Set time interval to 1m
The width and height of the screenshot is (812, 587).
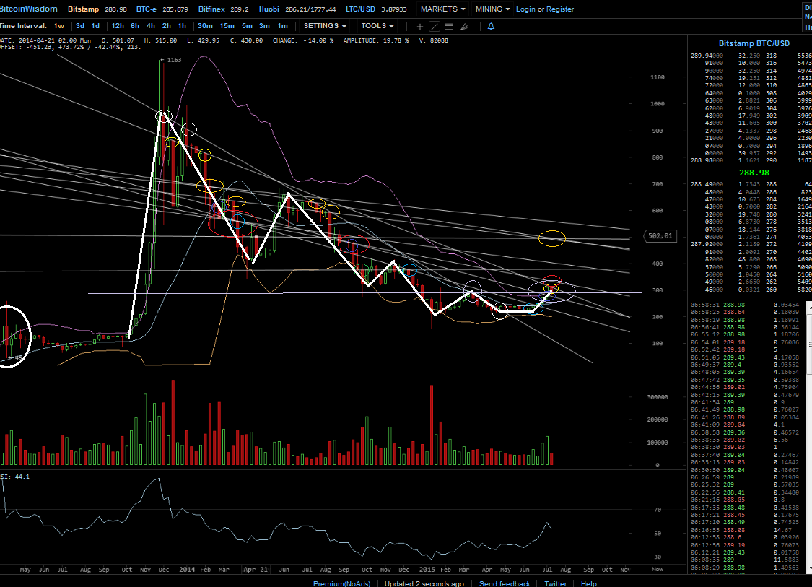(282, 26)
